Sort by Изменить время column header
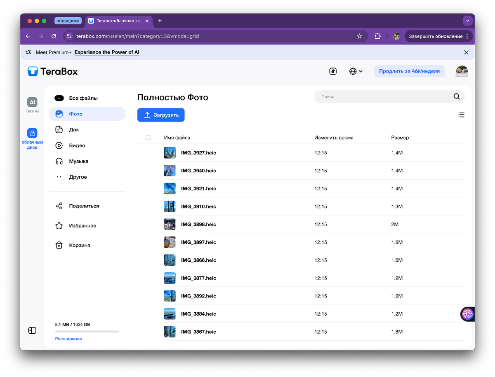 (334, 138)
